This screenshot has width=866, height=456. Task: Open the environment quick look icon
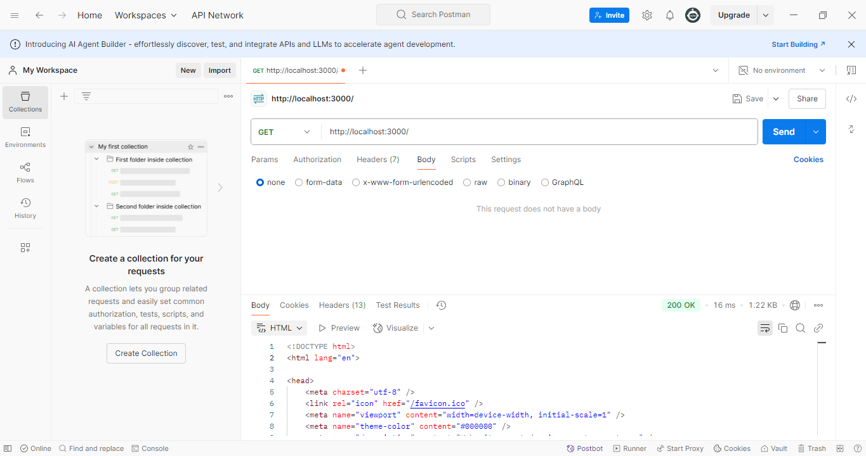point(851,70)
